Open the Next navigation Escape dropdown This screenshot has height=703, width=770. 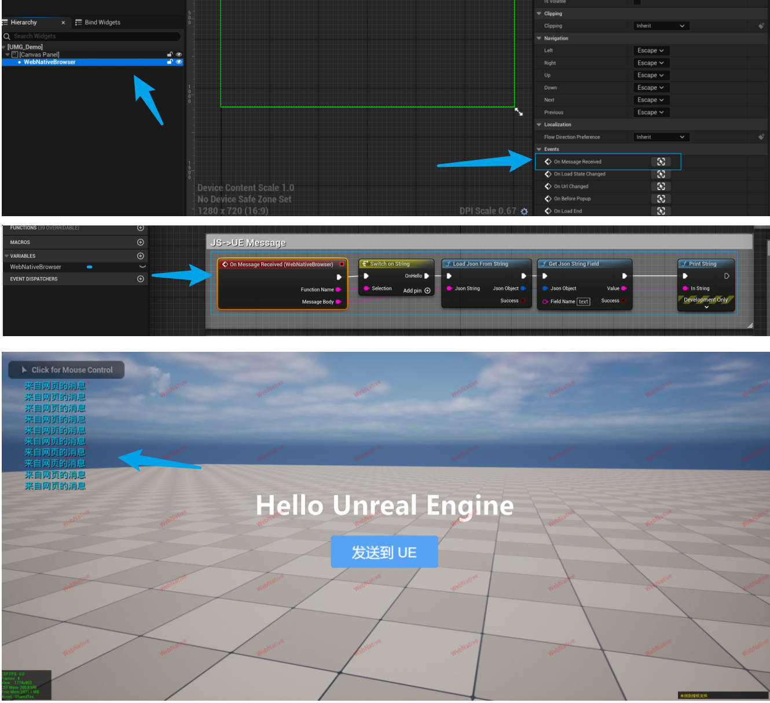651,100
